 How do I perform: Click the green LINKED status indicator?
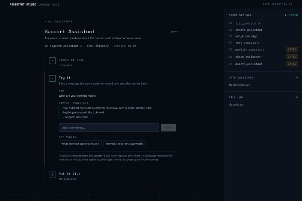pyautogui.click(x=292, y=15)
